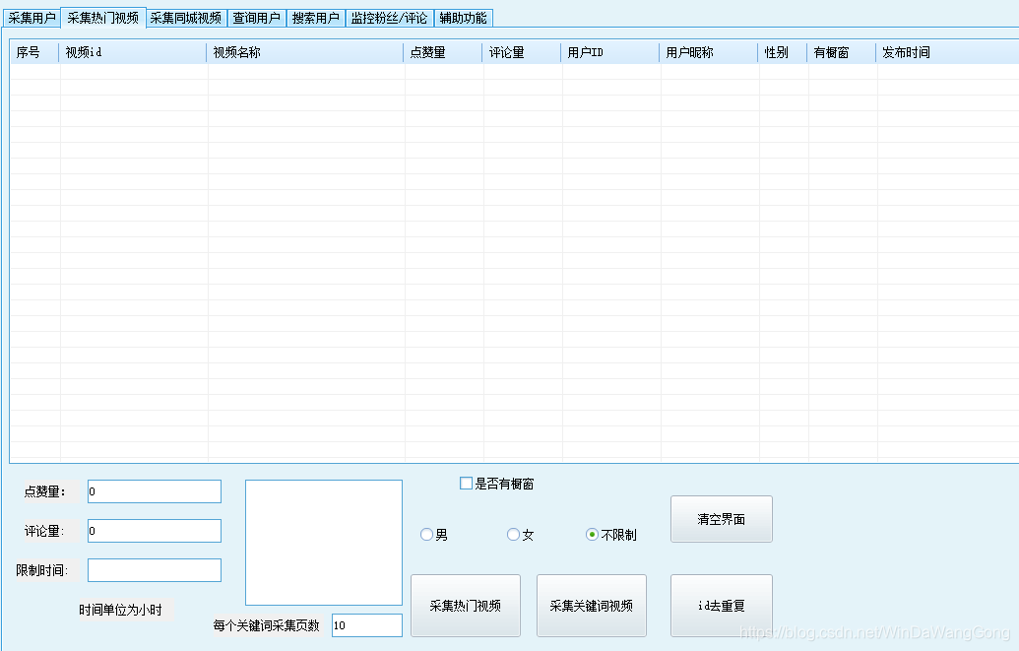This screenshot has width=1019, height=651.
Task: Open the 监控粉丝/评论 tab
Action: pyautogui.click(x=389, y=17)
